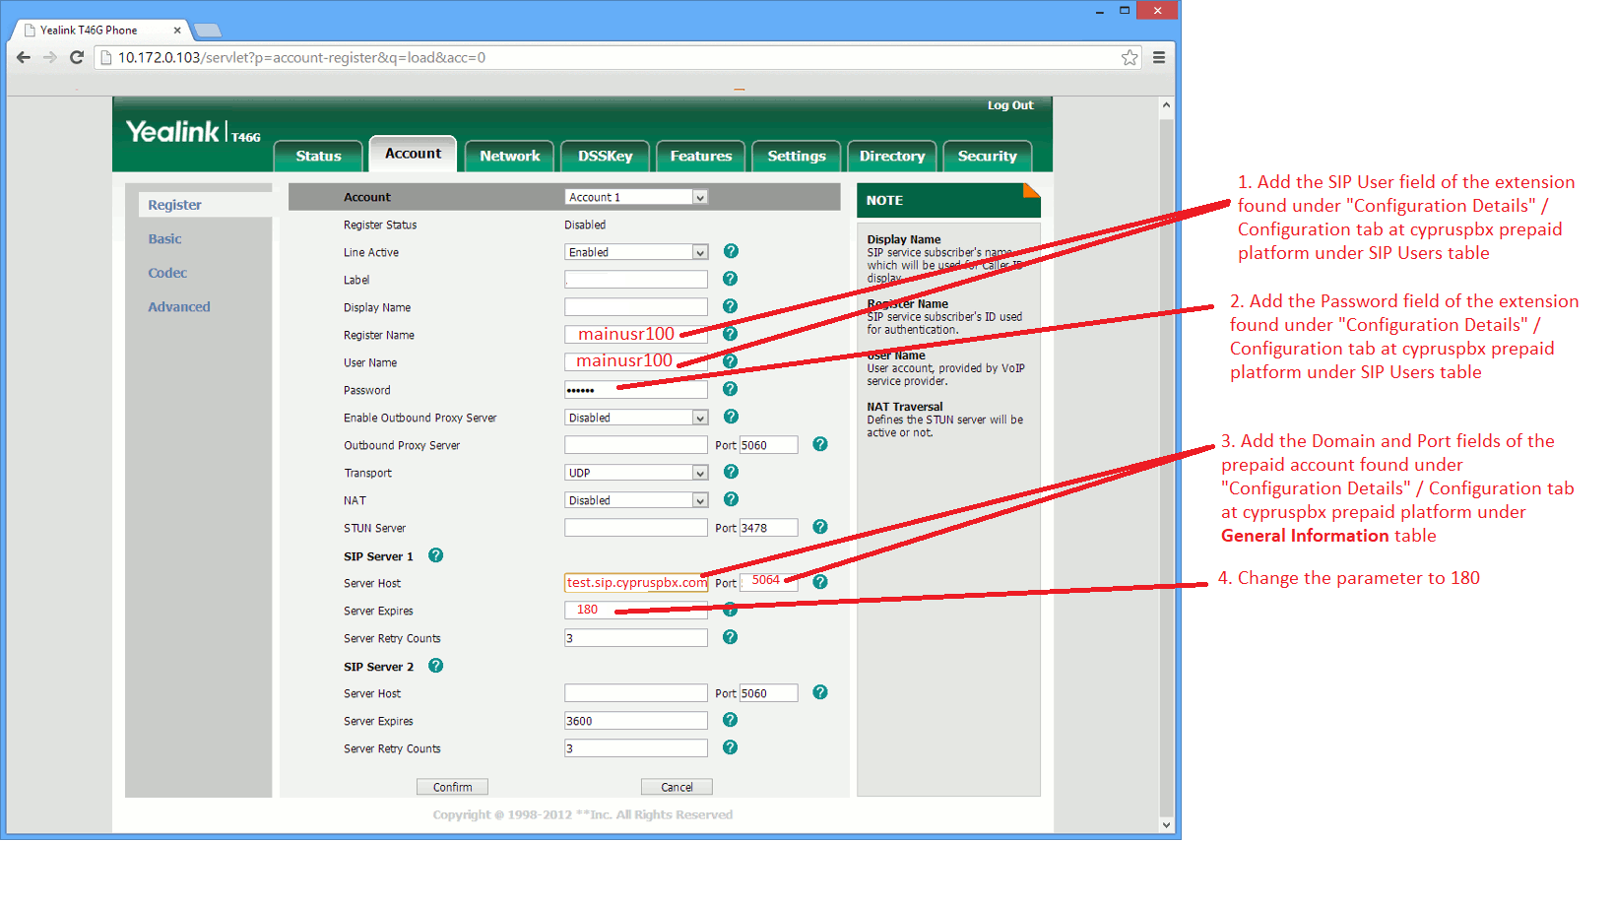Click the page scrollbar up arrow
The image size is (1614, 906).
tap(1167, 104)
